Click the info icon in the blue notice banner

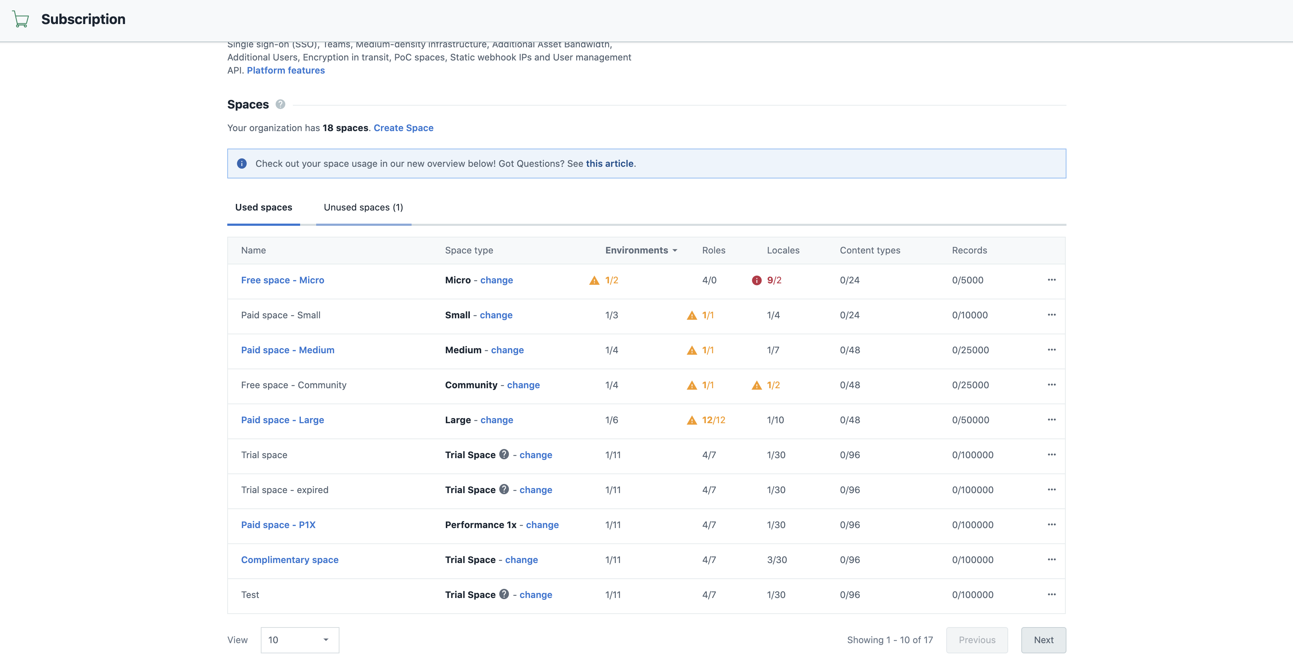[x=241, y=164]
